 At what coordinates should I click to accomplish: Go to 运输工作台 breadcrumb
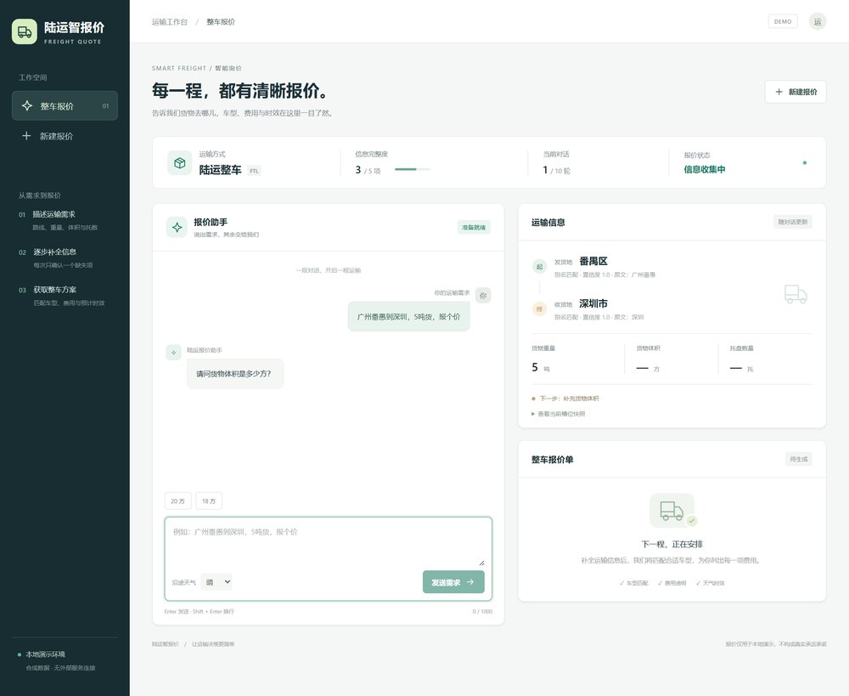(170, 22)
